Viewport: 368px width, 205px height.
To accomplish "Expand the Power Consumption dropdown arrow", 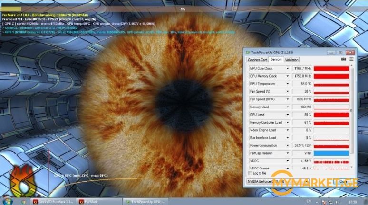I will (x=288, y=145).
